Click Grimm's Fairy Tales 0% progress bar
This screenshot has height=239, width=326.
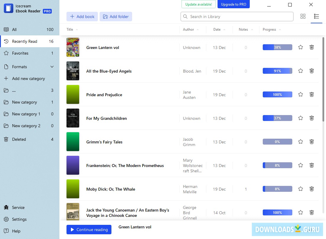coord(277,142)
